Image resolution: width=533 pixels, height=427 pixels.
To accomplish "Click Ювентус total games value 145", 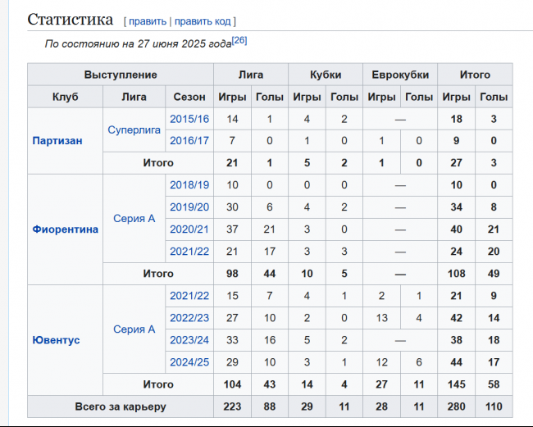I will point(456,384).
